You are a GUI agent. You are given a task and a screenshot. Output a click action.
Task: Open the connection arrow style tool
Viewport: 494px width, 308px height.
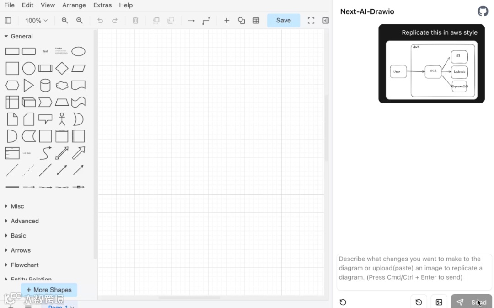pyautogui.click(x=191, y=21)
